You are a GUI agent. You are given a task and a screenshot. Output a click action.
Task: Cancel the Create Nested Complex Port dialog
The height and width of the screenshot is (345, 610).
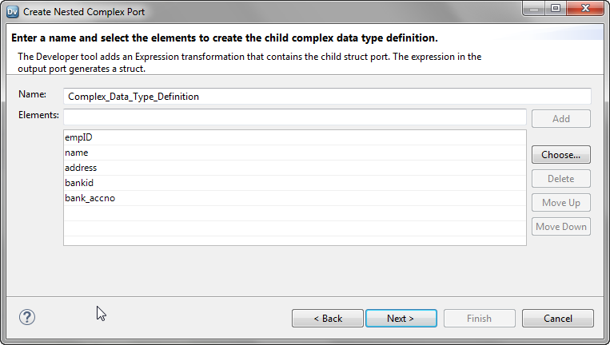point(557,319)
